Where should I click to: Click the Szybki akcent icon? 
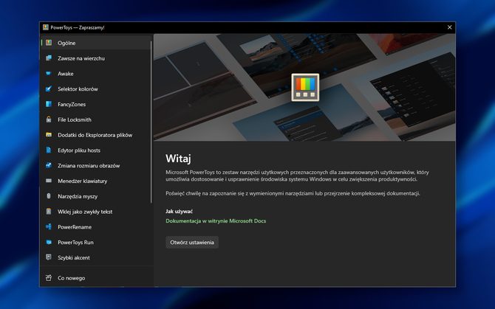[49, 257]
